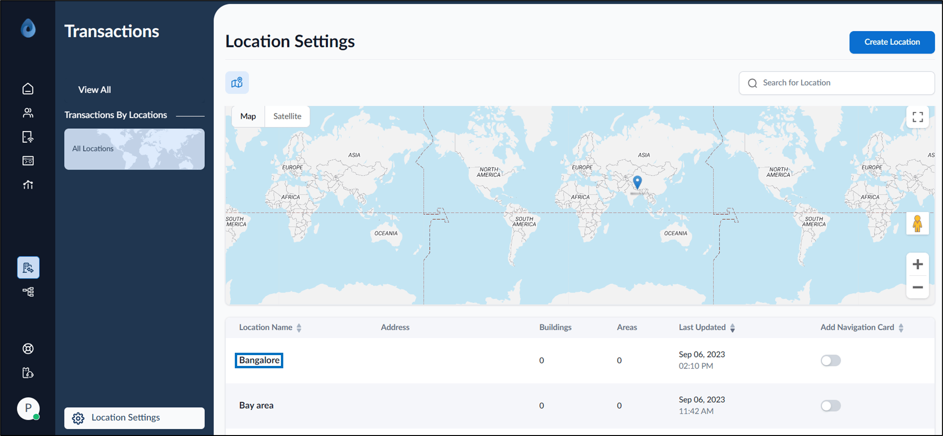Click the Location Settings gear icon

pyautogui.click(x=78, y=418)
